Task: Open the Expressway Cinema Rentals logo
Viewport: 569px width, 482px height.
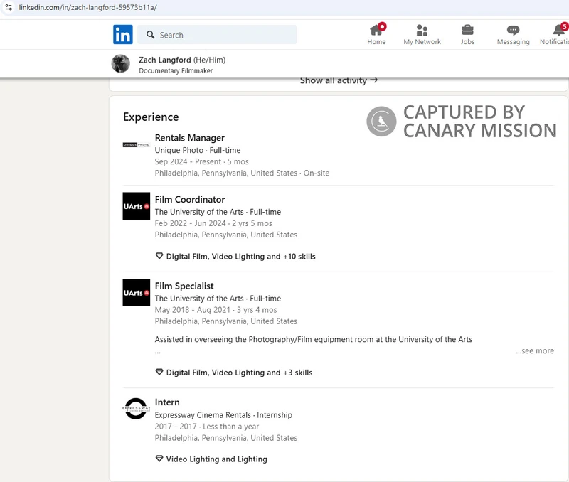Action: pos(136,408)
